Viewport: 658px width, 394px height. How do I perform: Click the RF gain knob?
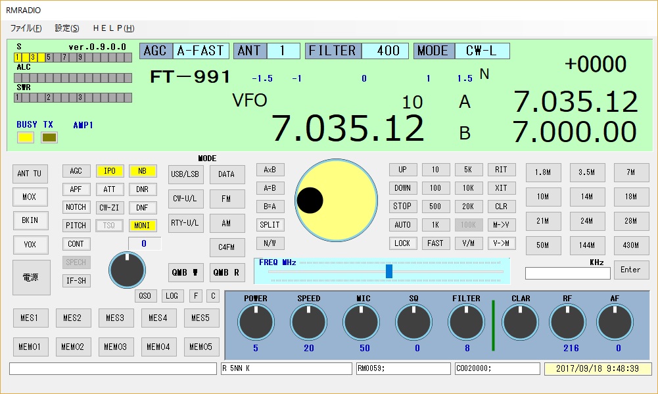click(567, 322)
